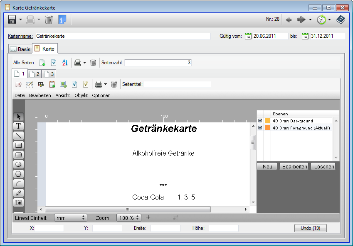Select the Line drawing tool

(x=18, y=136)
